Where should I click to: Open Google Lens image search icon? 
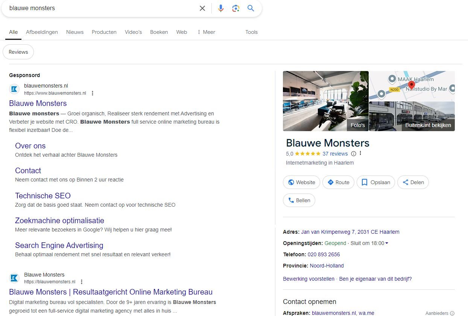236,8
